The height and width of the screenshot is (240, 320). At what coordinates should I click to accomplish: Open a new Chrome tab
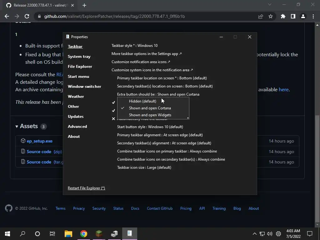click(84, 5)
